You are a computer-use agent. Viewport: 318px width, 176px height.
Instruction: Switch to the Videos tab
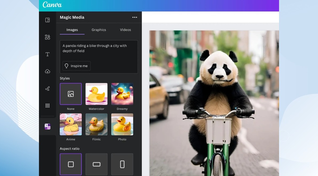tap(125, 30)
